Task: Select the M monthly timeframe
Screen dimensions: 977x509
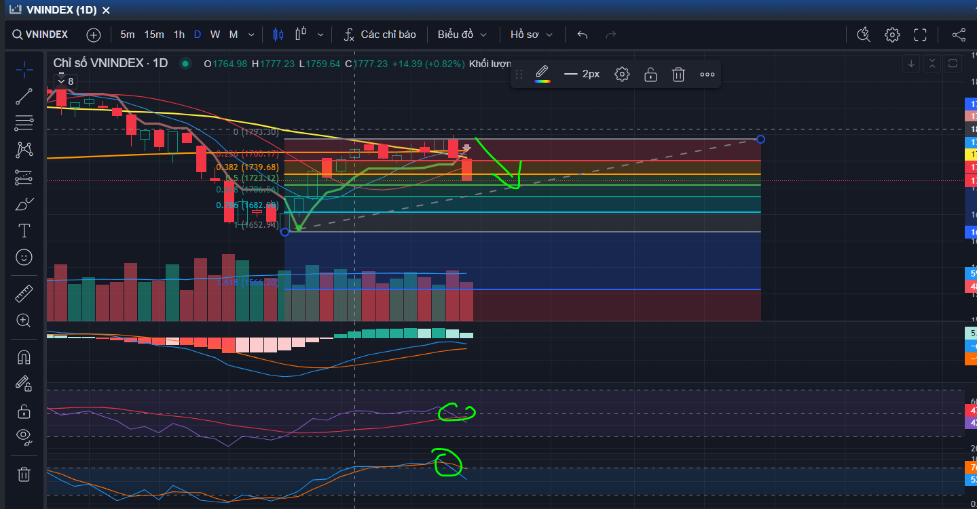Action: pyautogui.click(x=234, y=35)
